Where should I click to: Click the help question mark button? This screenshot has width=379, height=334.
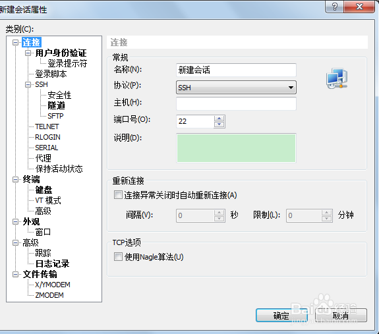335,7
